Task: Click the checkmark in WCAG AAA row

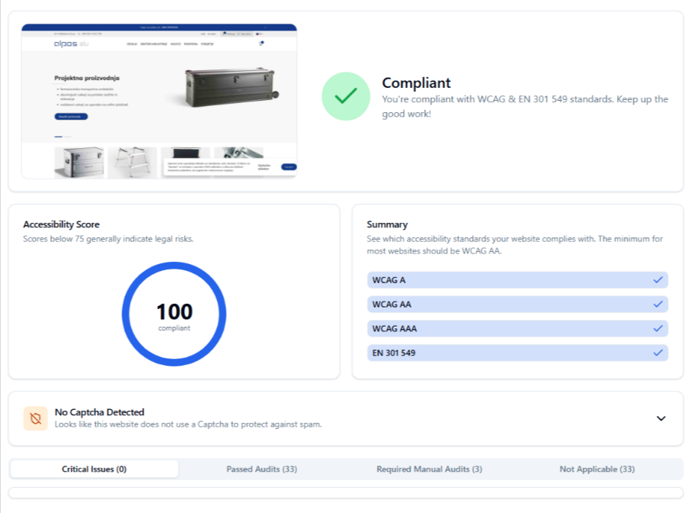Action: 657,329
